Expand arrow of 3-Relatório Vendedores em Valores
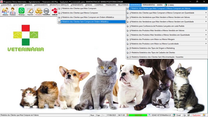The width and height of the screenshot is (208, 117). pos(206,17)
